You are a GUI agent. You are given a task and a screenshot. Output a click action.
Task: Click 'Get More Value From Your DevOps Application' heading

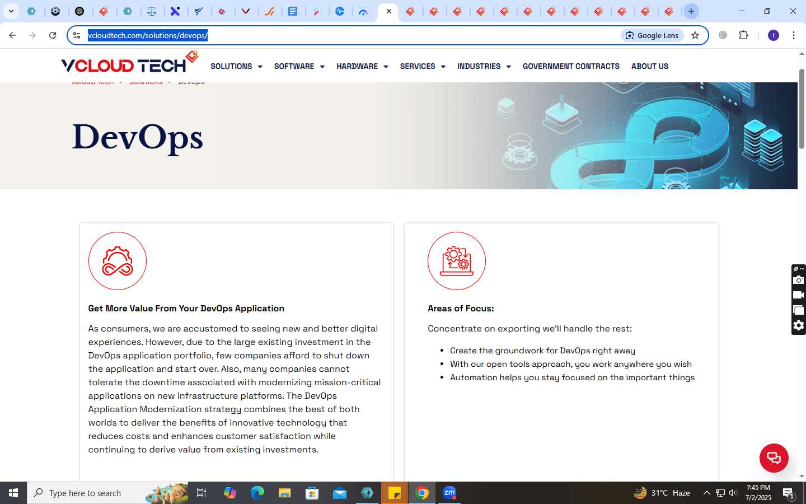(186, 309)
